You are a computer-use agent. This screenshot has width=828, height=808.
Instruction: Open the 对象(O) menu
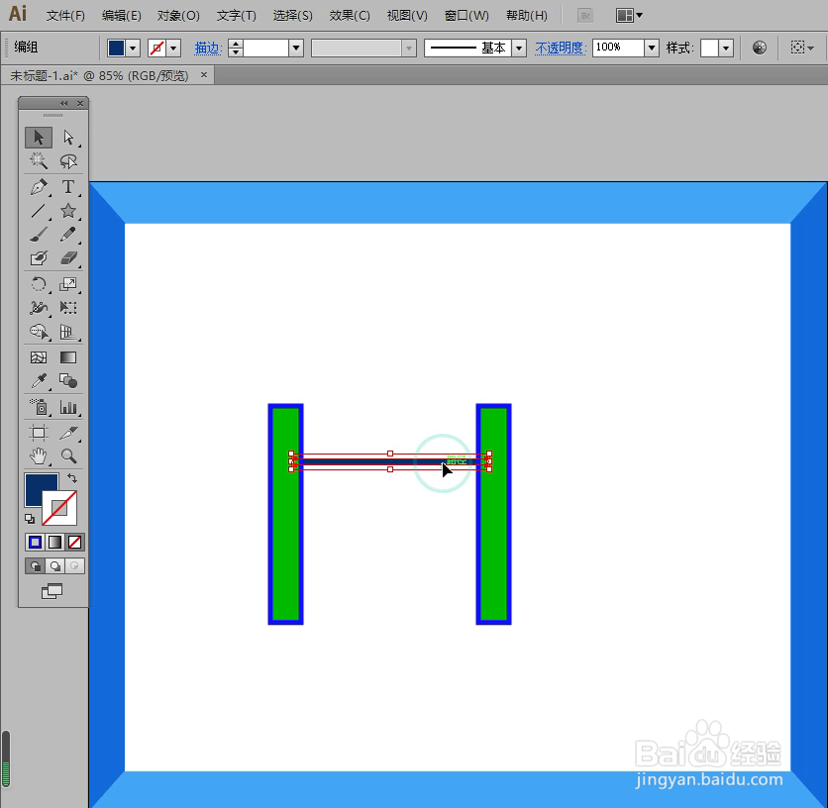(x=178, y=16)
